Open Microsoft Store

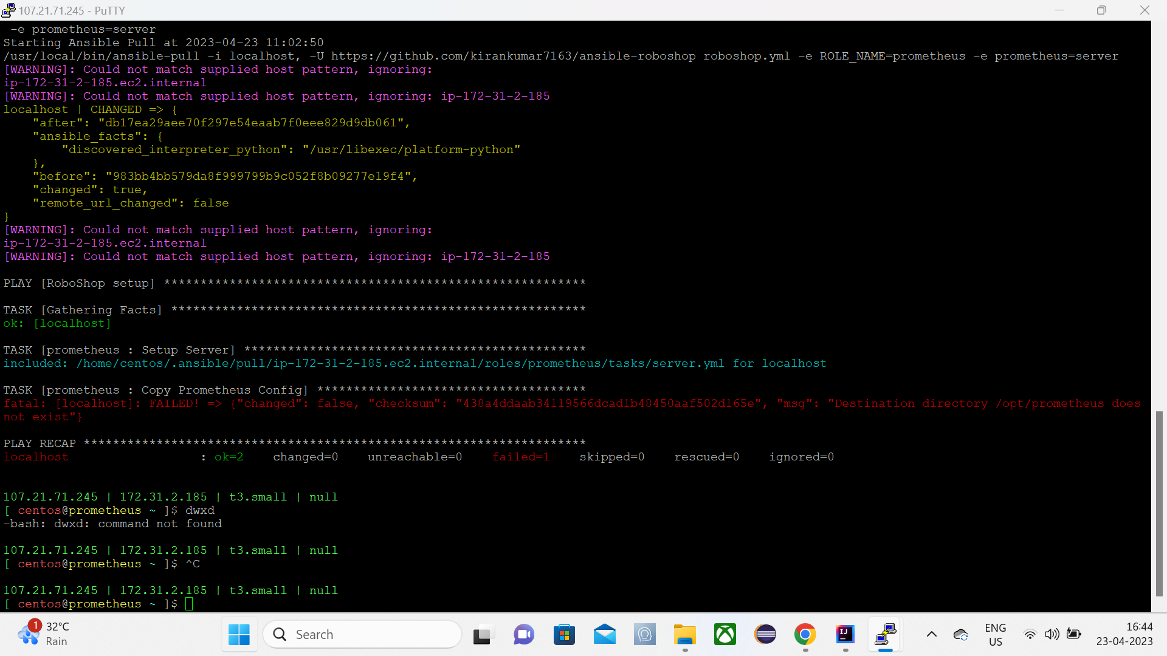(x=565, y=634)
